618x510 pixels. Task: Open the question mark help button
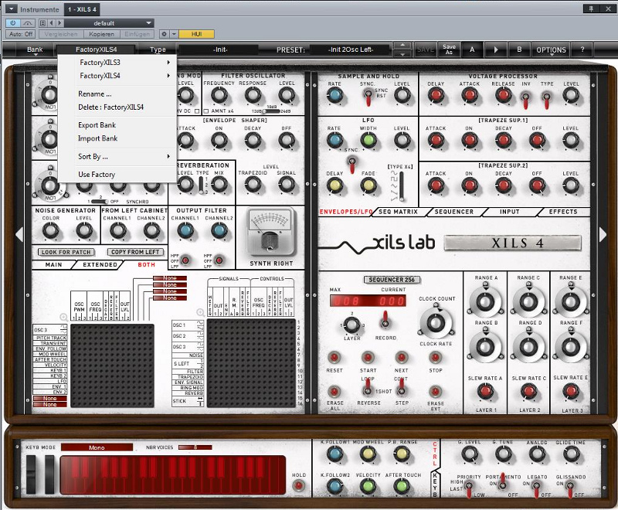582,49
